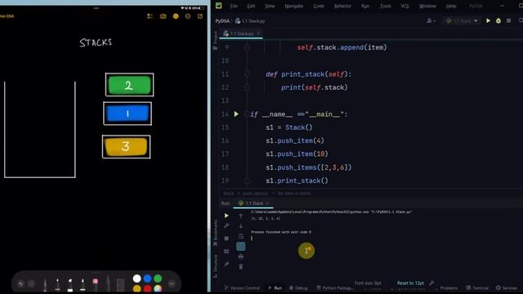Print the Run console output
523x294 pixels.
tap(241, 256)
